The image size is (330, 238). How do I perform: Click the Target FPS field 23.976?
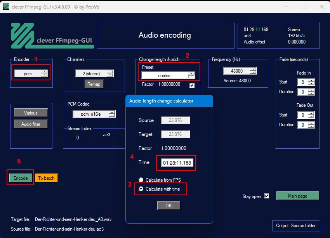(x=175, y=134)
